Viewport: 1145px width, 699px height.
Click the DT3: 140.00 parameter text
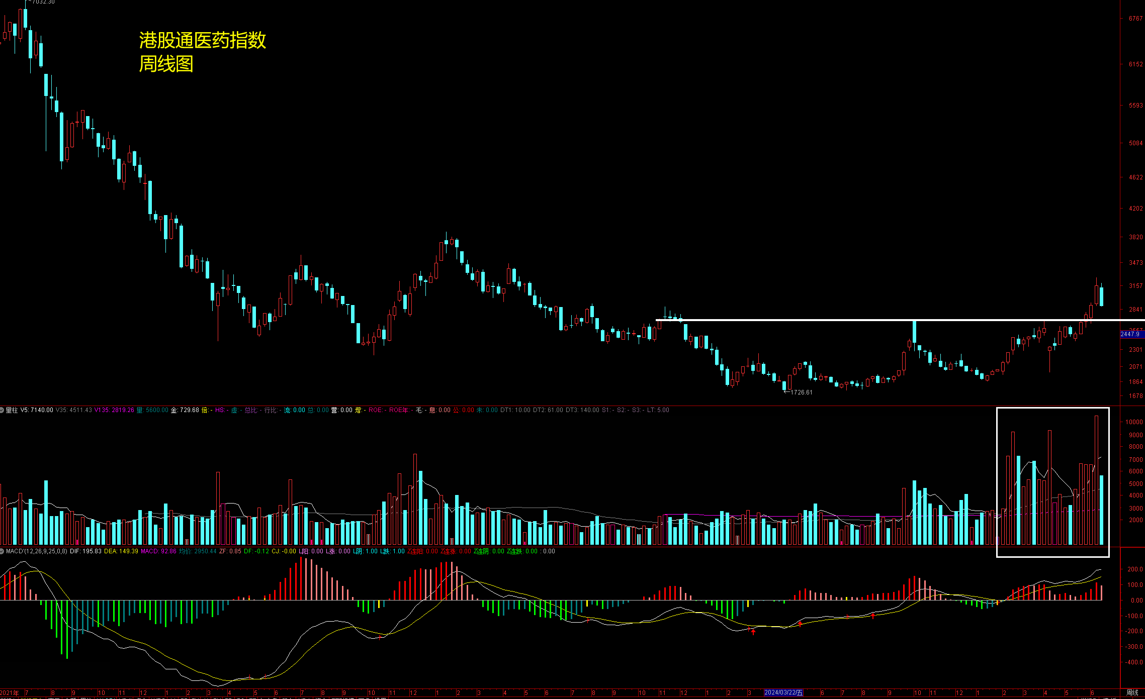point(582,410)
